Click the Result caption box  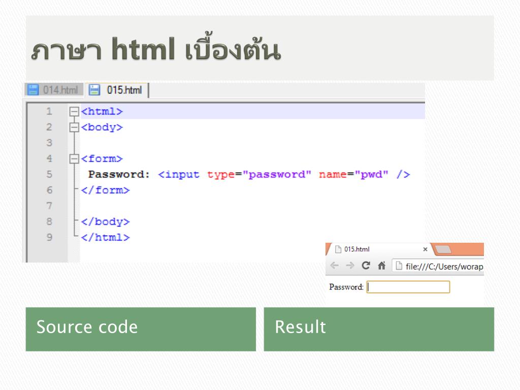tap(379, 329)
